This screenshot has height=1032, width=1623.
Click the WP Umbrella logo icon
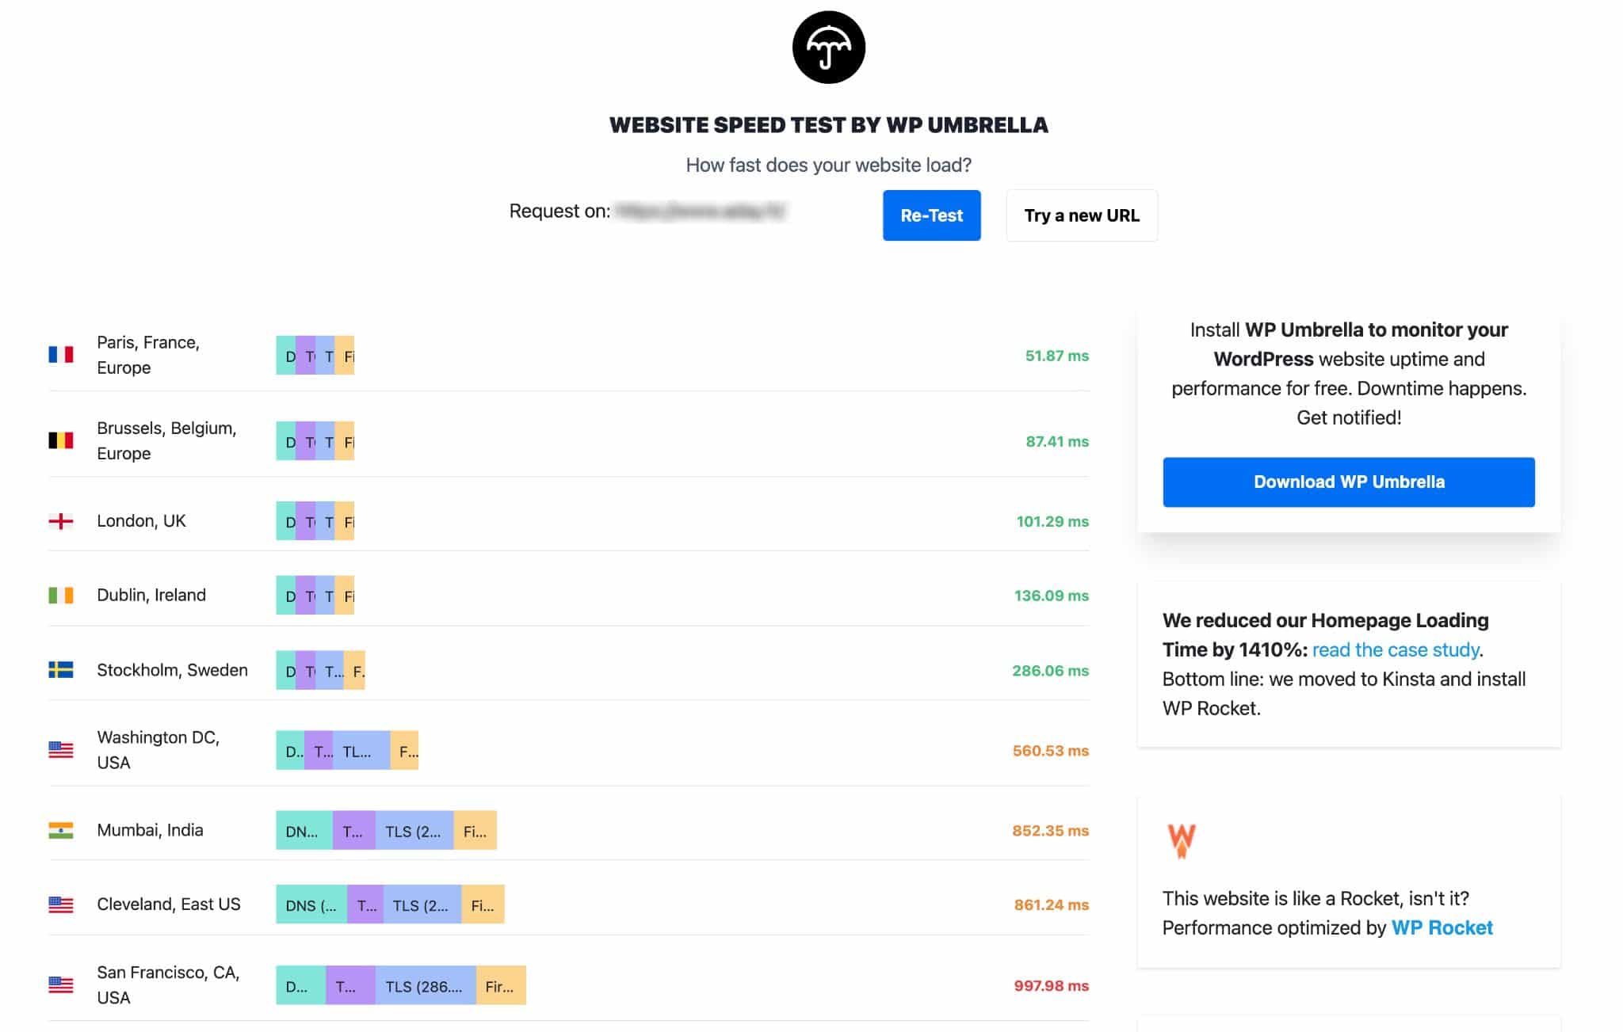pyautogui.click(x=828, y=47)
